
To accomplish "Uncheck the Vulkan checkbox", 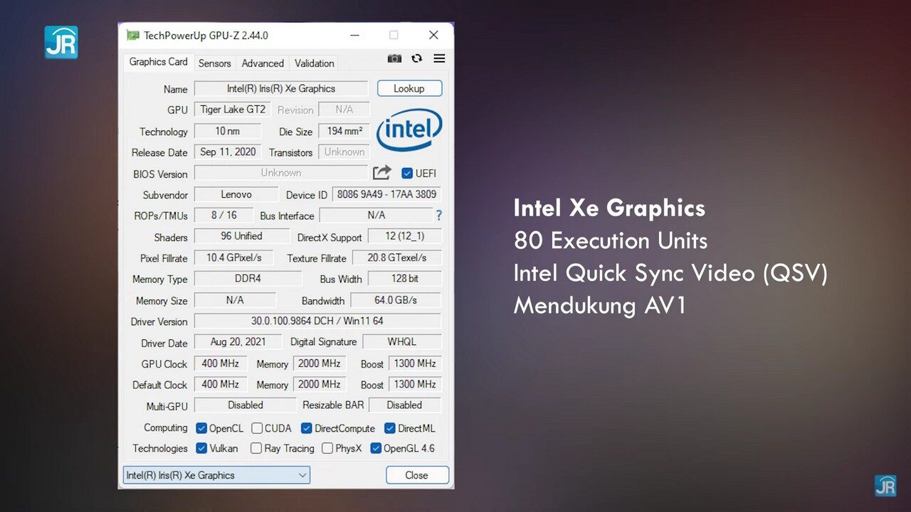I will [201, 448].
